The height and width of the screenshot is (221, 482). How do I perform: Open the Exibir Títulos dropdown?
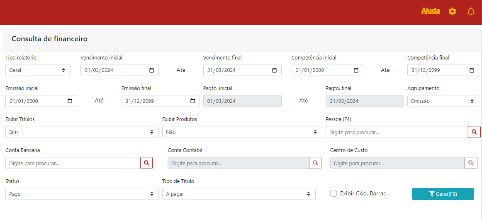pos(82,132)
